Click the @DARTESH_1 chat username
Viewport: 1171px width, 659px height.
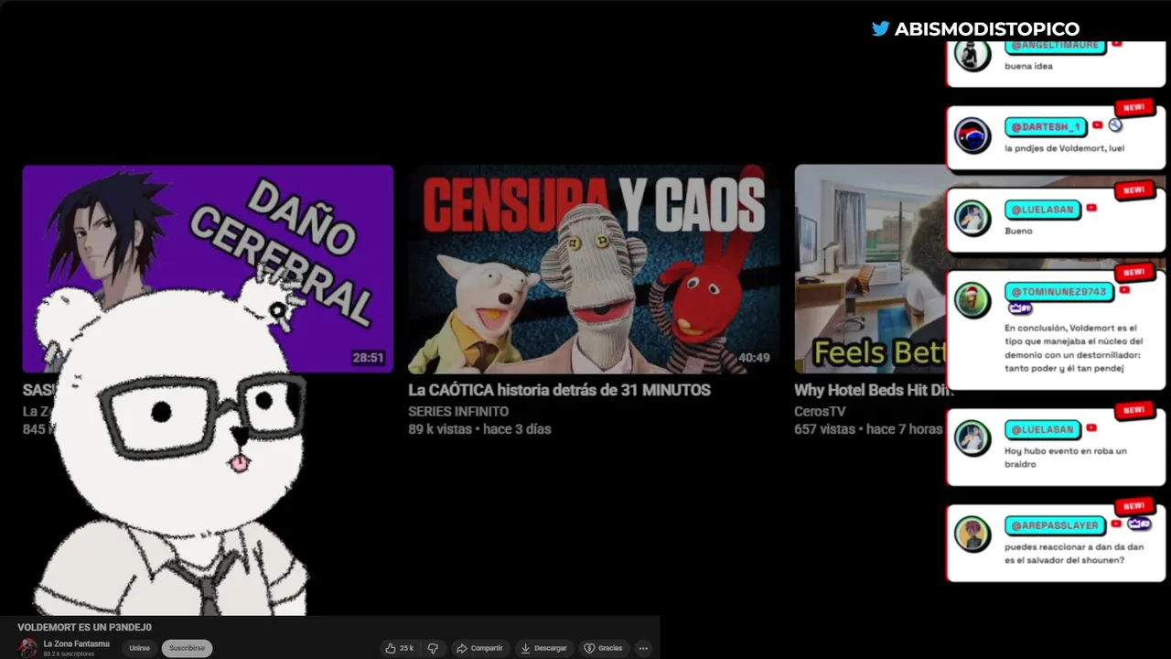(x=1046, y=126)
